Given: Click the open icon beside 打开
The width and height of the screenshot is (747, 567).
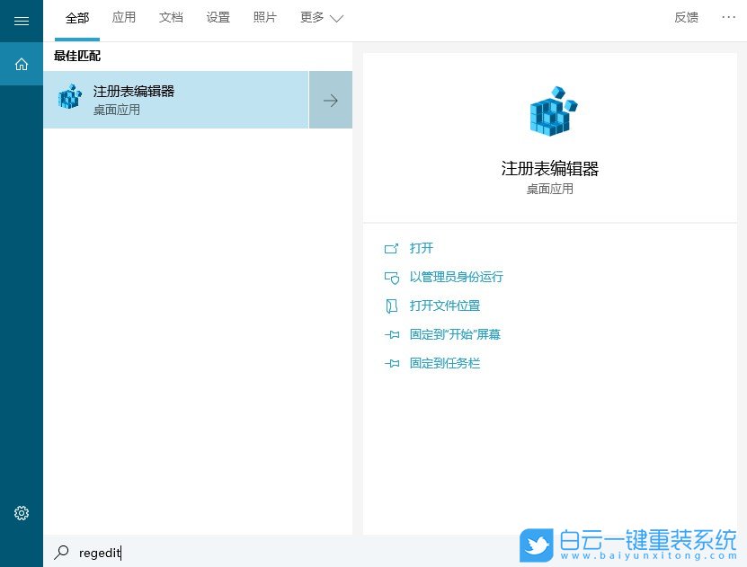Looking at the screenshot, I should click(392, 248).
